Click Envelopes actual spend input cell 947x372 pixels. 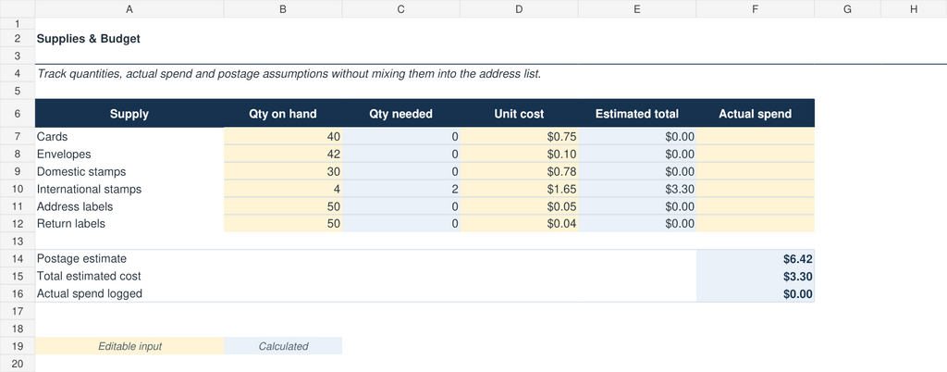[755, 154]
